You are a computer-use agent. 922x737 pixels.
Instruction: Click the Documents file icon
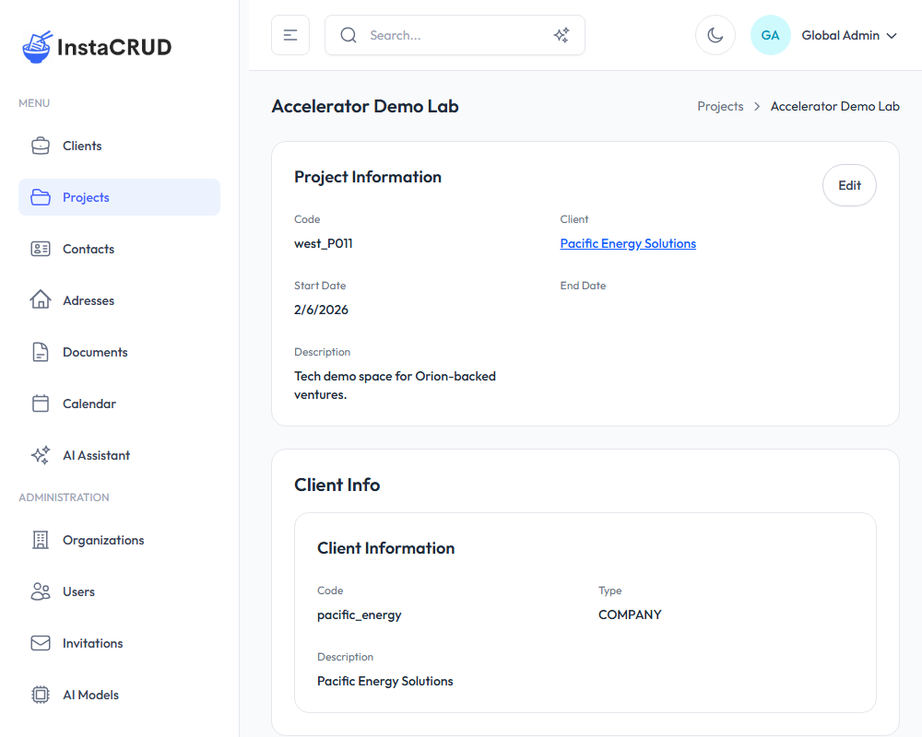point(41,352)
